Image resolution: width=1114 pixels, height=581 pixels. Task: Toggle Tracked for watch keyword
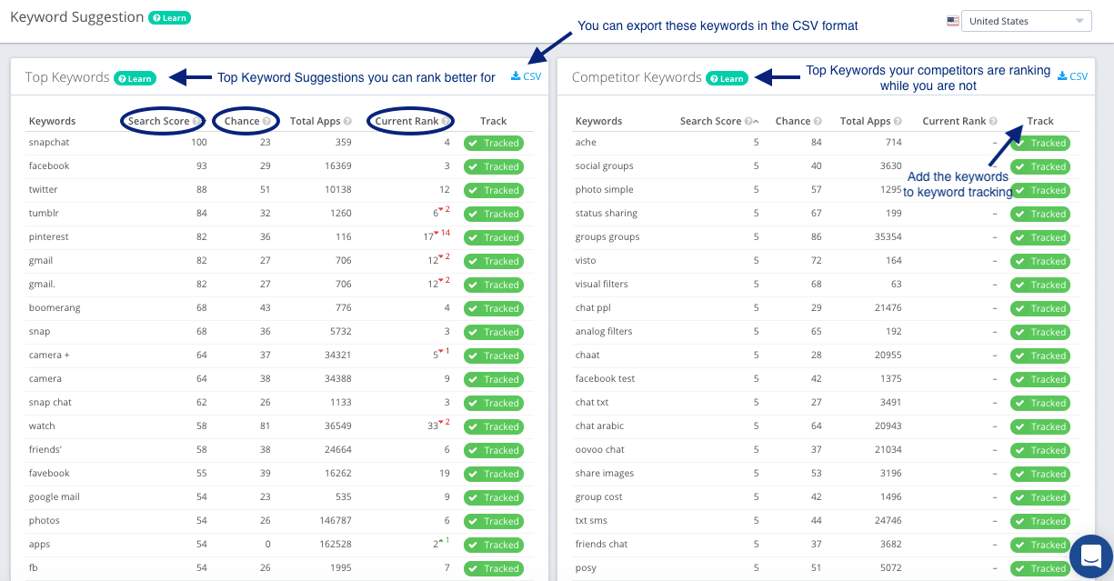click(494, 426)
